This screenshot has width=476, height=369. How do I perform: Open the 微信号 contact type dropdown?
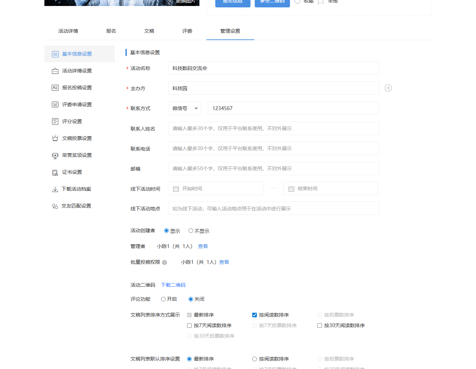click(185, 108)
